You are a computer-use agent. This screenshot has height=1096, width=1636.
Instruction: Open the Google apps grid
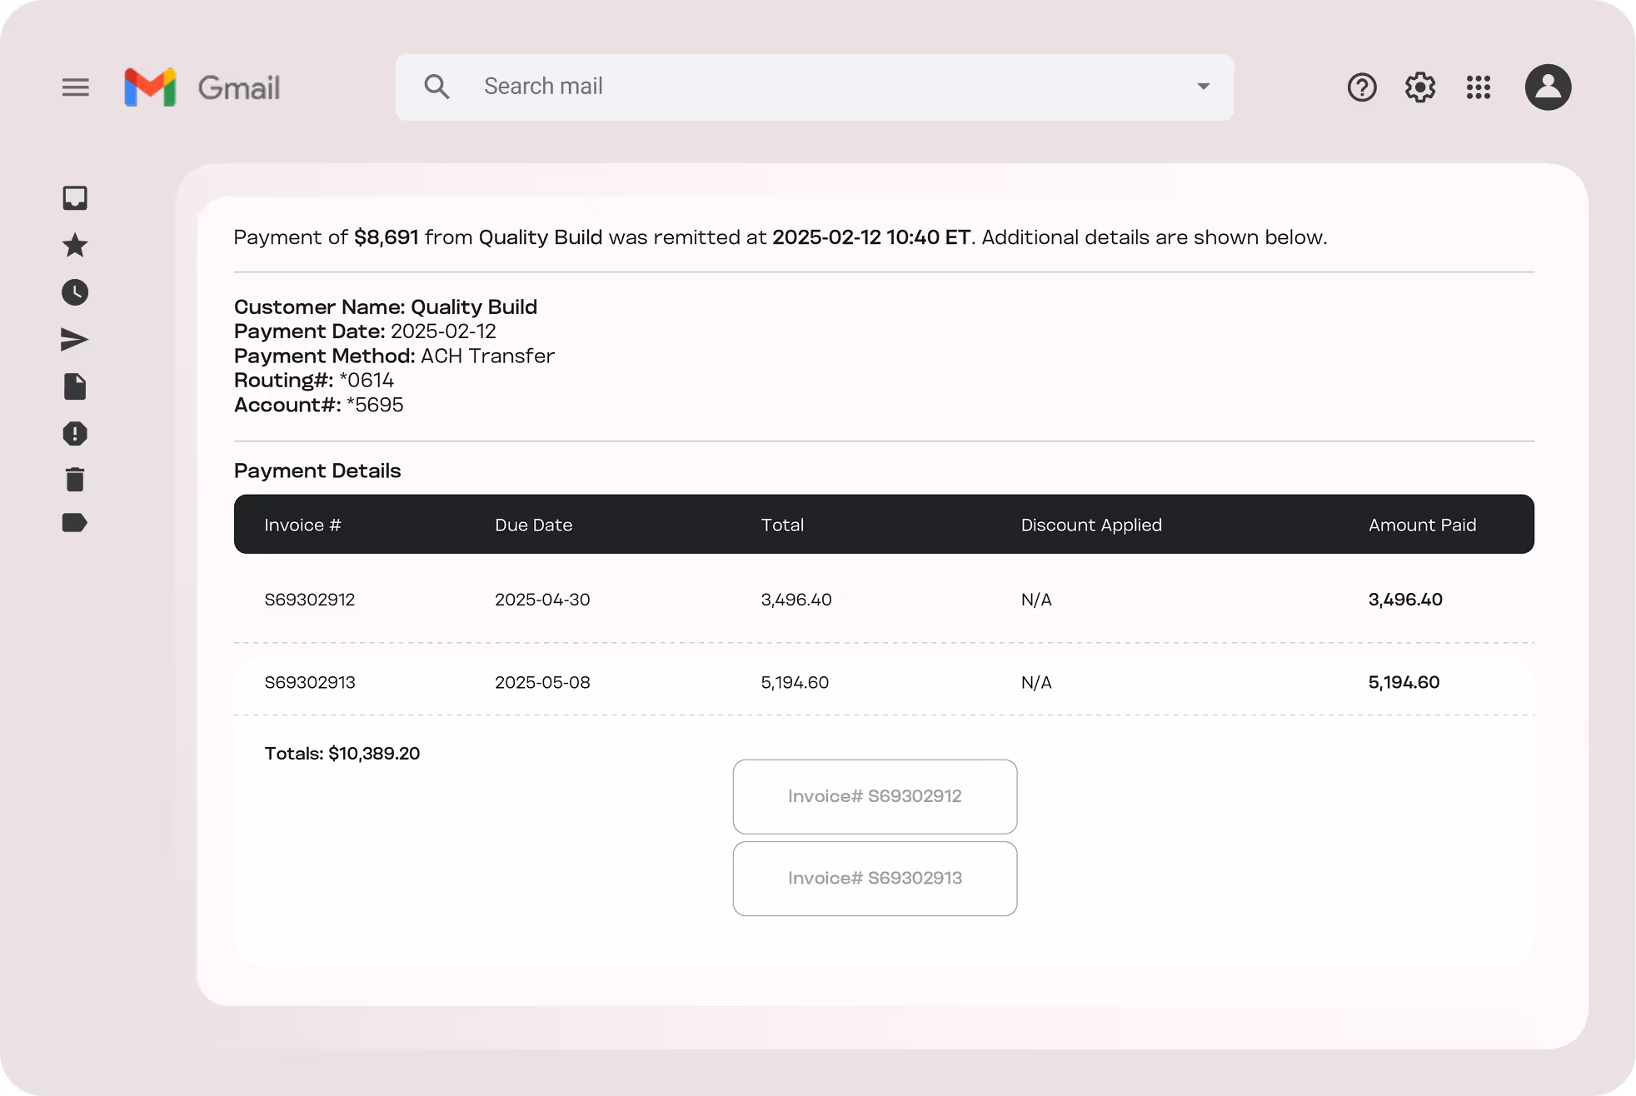click(x=1479, y=87)
